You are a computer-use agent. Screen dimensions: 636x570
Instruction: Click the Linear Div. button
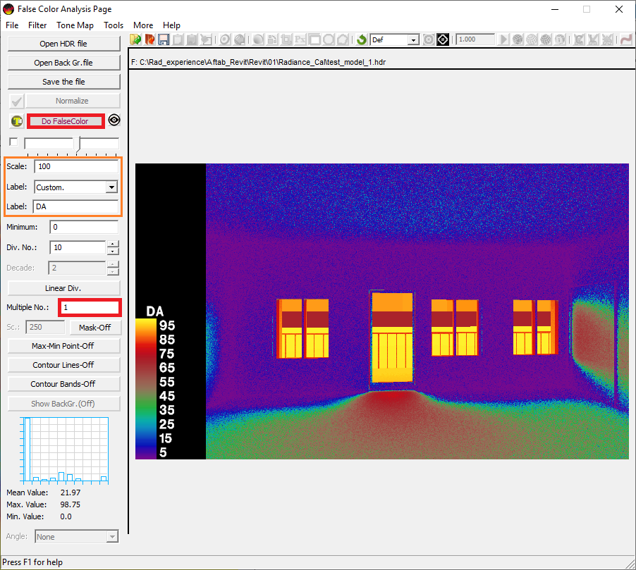[x=63, y=288]
